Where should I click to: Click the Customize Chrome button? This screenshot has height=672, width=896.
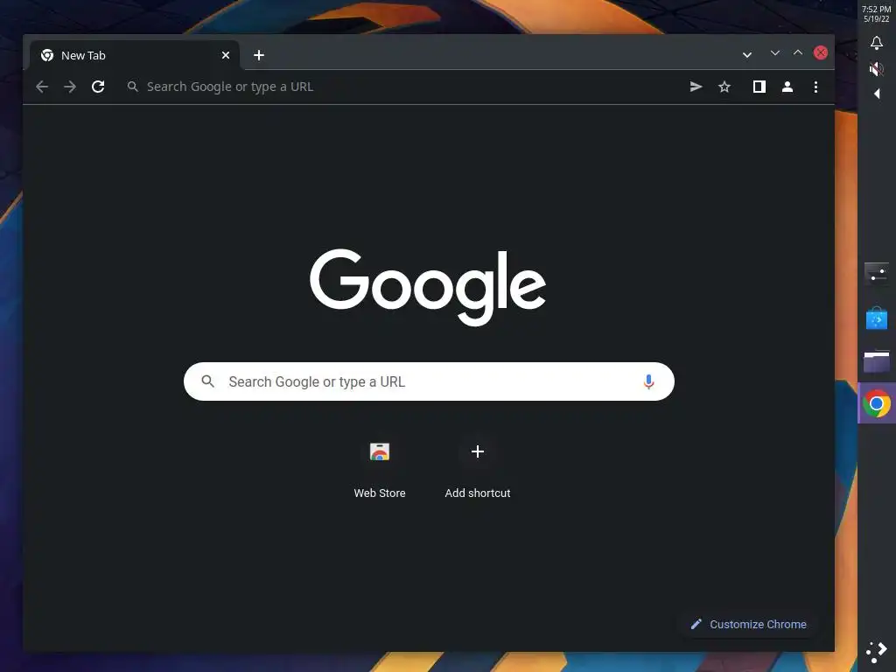click(x=749, y=625)
